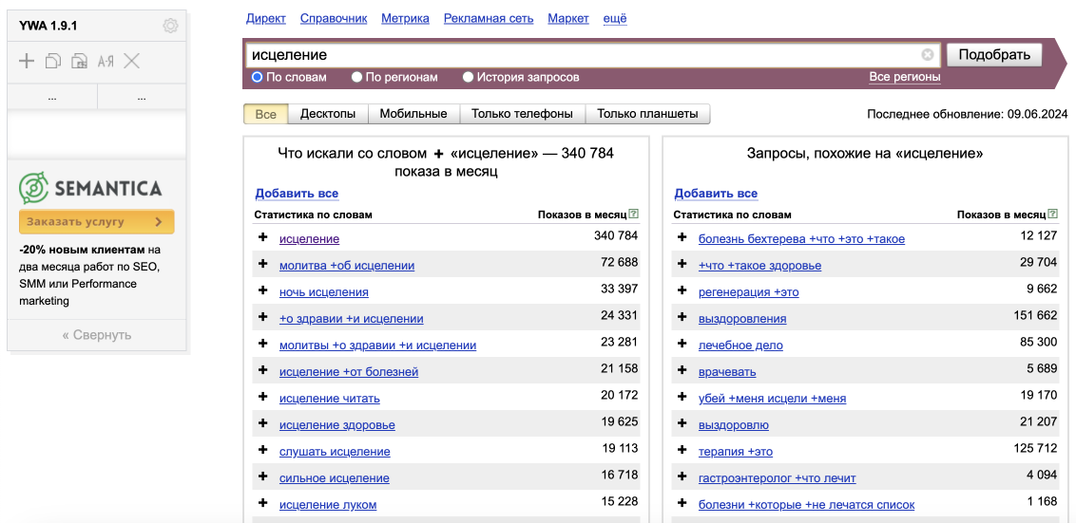Screen dimensions: 1076x523
Task: Clear YWA list with X icon
Action: click(132, 61)
